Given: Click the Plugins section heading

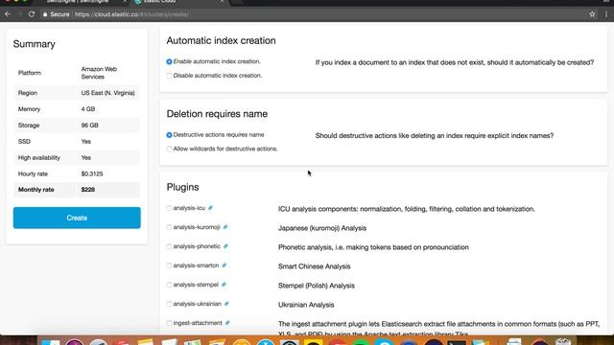Looking at the screenshot, I should (183, 187).
